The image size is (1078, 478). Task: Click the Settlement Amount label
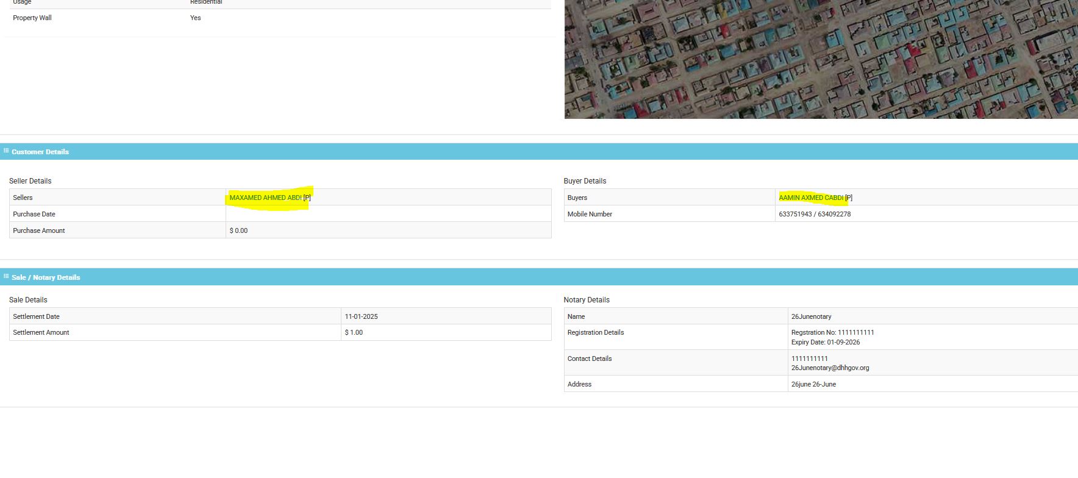click(41, 332)
